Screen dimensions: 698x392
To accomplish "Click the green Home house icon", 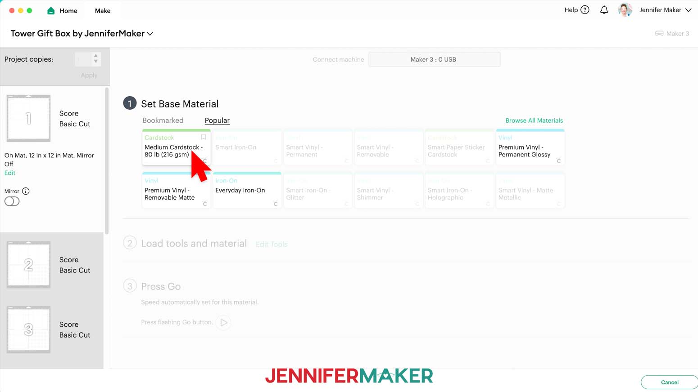I will click(x=51, y=11).
